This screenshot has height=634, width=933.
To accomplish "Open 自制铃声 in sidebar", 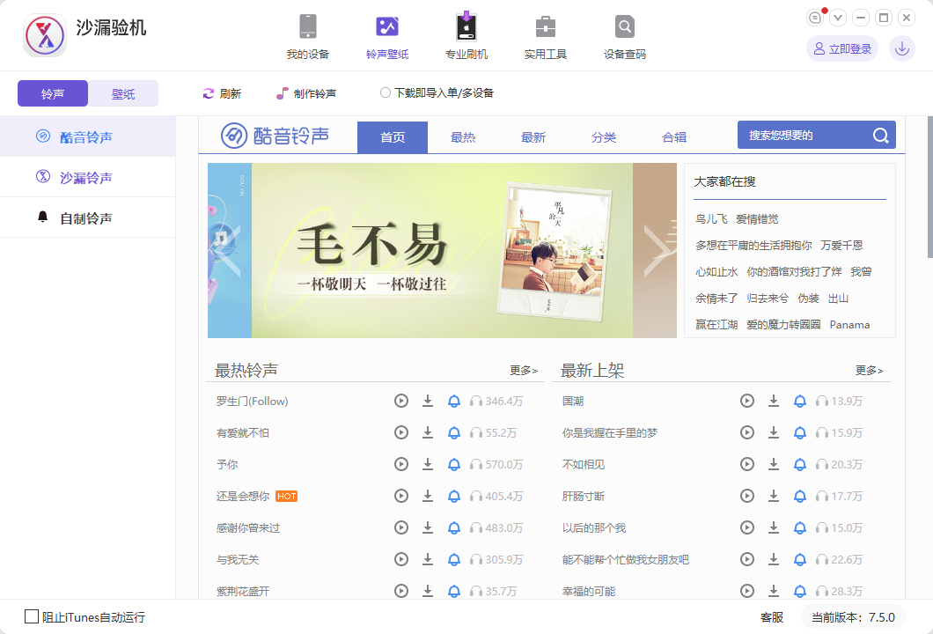I will pos(87,217).
